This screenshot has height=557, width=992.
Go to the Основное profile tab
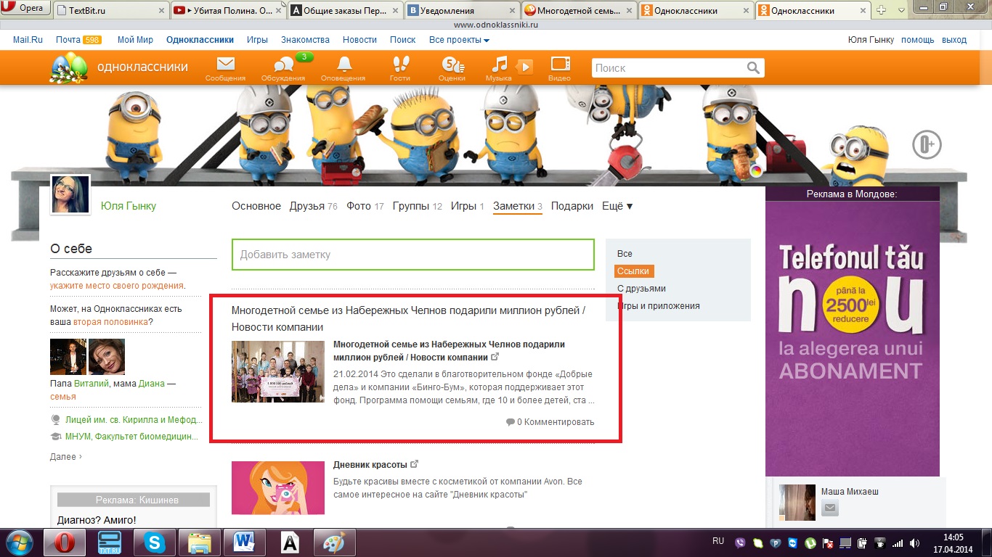[256, 206]
